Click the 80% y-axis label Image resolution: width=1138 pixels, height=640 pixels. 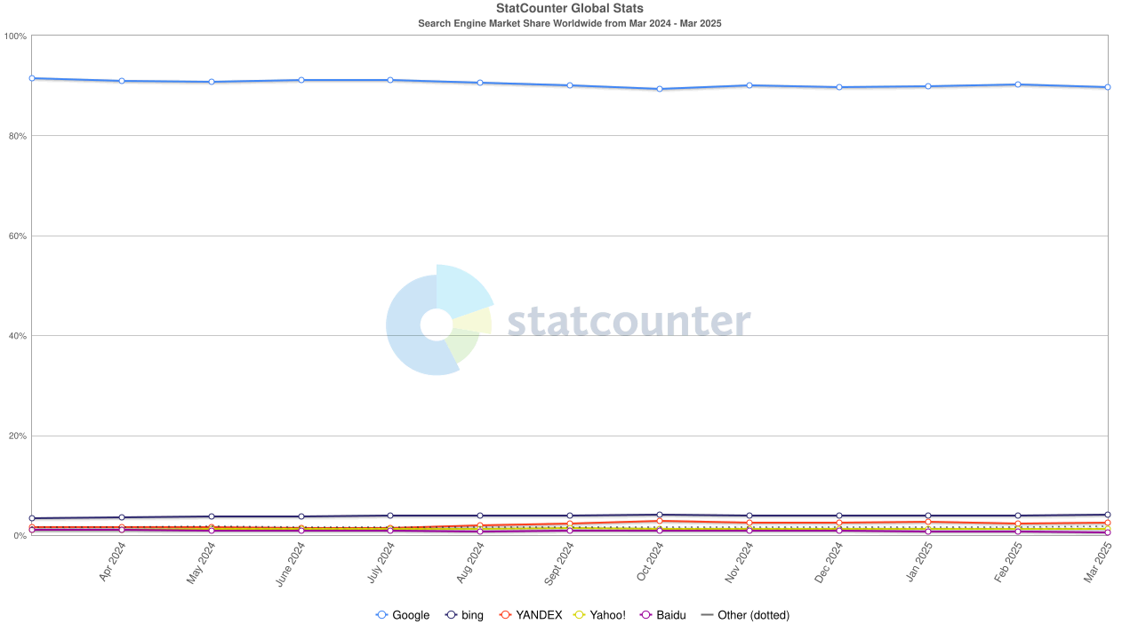[16, 136]
